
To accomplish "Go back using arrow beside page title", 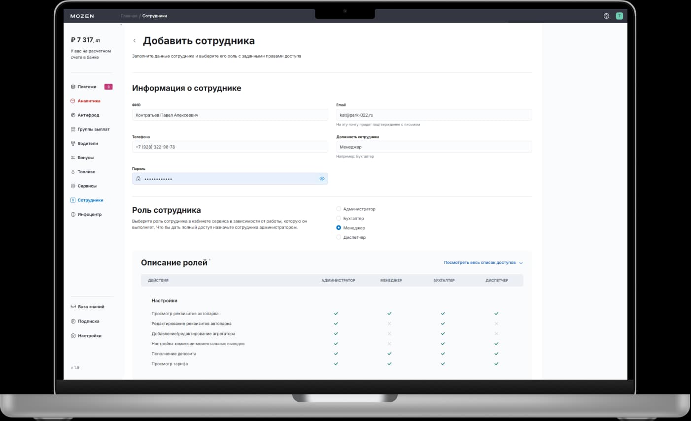I will (135, 41).
